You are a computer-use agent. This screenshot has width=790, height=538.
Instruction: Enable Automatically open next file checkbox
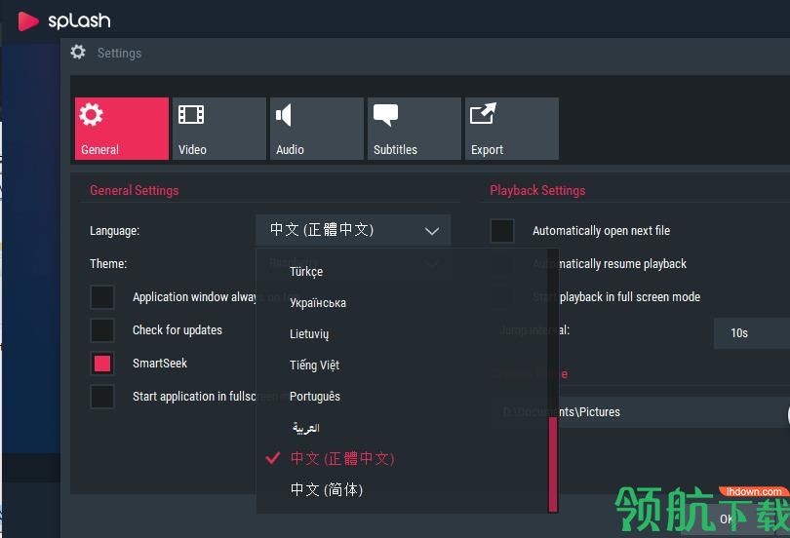[x=502, y=231]
